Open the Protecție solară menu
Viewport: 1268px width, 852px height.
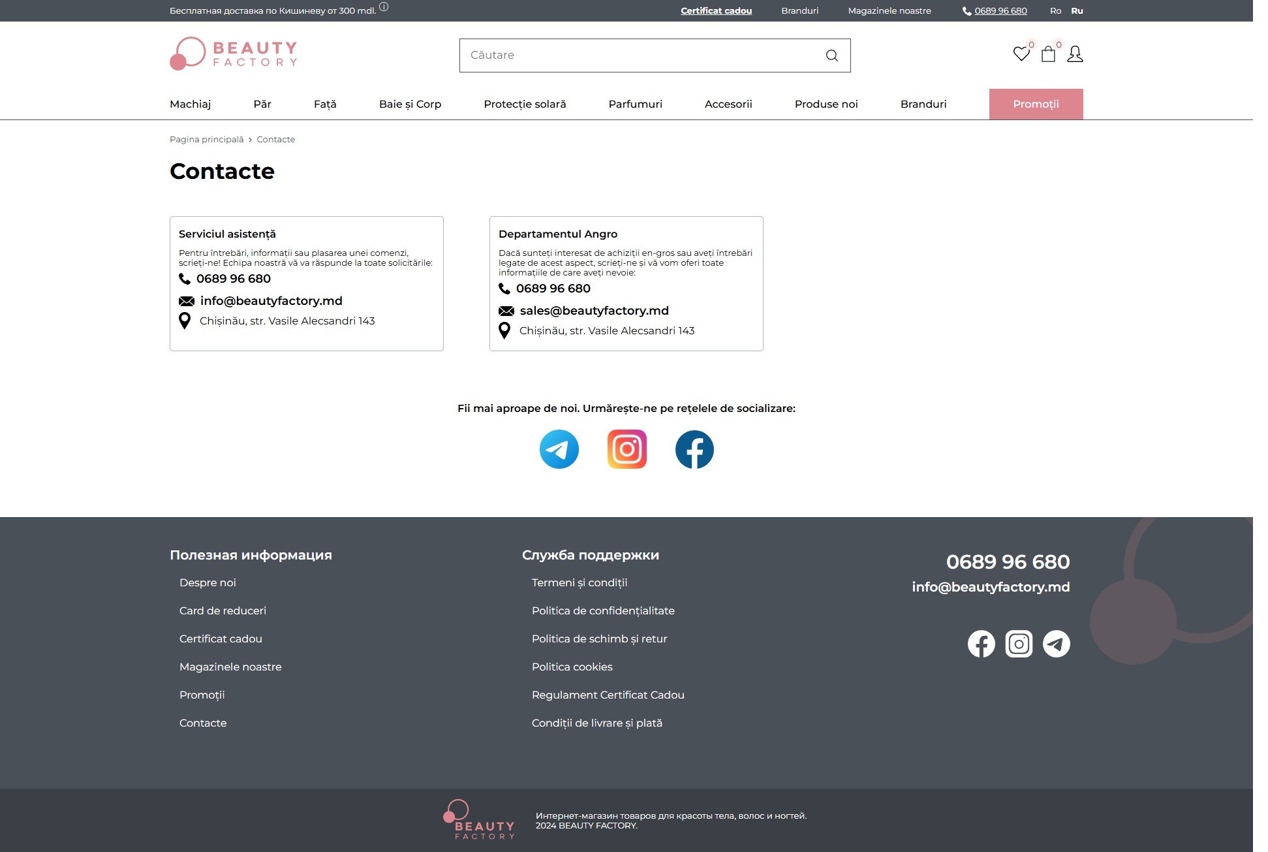pyautogui.click(x=525, y=104)
